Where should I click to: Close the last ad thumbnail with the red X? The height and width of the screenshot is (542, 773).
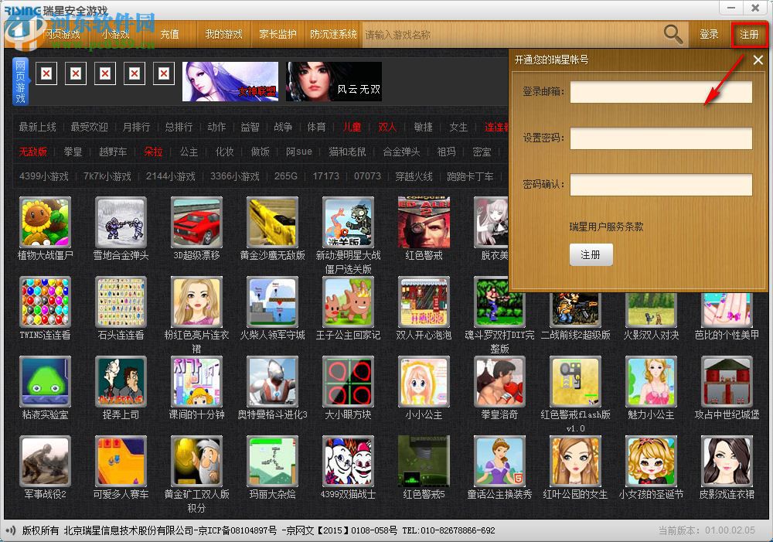pos(164,73)
